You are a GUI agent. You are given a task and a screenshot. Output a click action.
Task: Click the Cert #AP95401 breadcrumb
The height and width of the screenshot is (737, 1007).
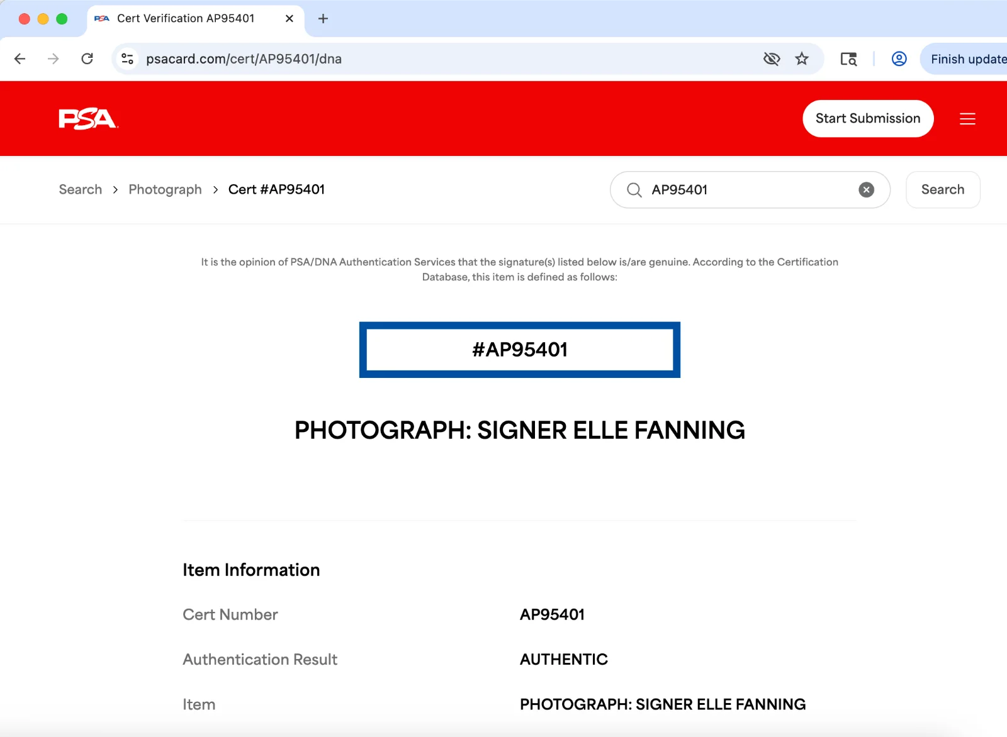pos(276,189)
